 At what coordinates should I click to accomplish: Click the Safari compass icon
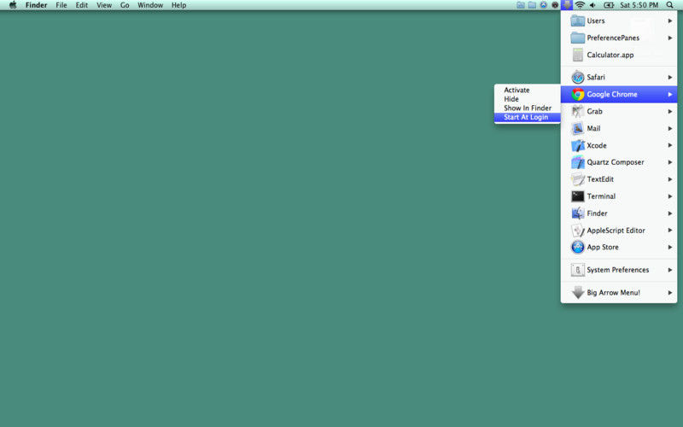point(578,77)
